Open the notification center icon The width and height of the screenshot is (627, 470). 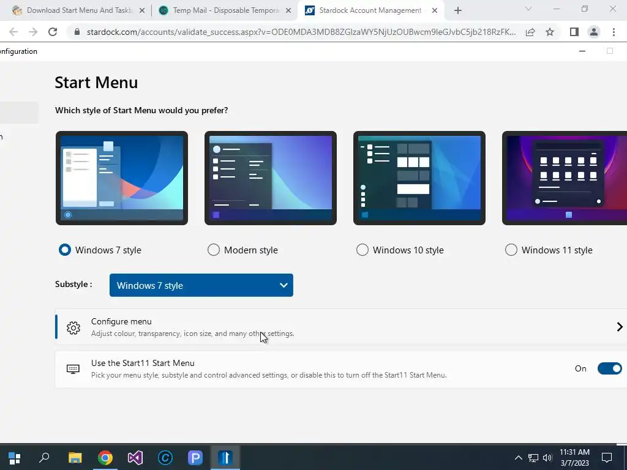click(607, 458)
